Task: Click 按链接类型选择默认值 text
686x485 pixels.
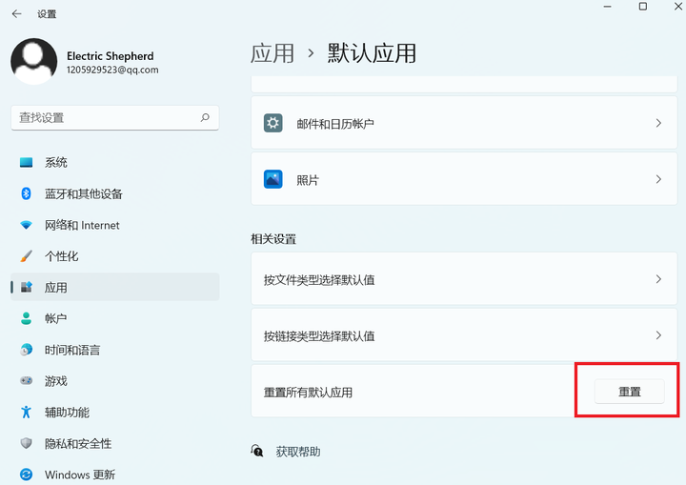Action: [x=319, y=336]
